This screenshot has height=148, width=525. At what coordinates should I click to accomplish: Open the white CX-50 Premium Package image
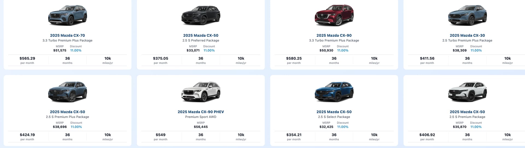coord(467,92)
